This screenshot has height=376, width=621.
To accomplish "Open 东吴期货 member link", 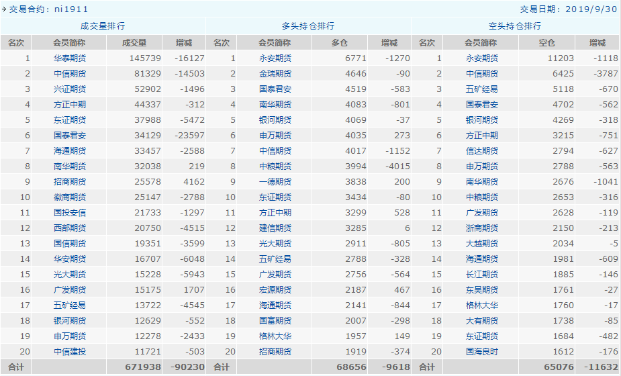I will (481, 290).
